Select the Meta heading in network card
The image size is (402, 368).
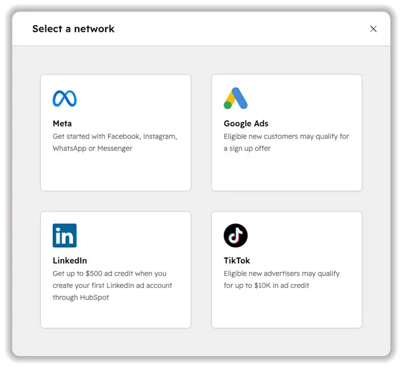coord(62,124)
